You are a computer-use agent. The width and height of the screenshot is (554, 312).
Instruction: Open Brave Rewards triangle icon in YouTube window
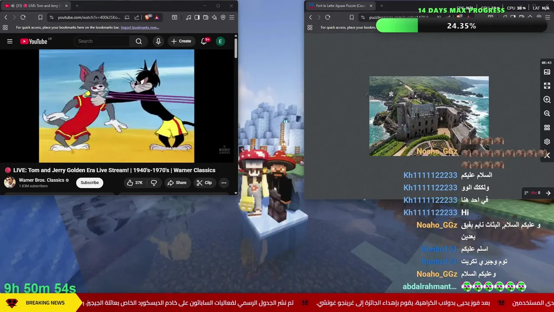coord(157,17)
